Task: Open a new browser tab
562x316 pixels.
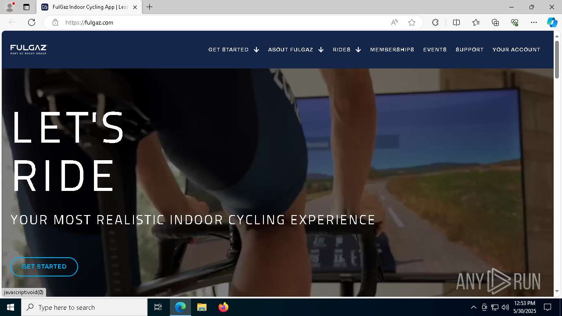Action: 150,7
